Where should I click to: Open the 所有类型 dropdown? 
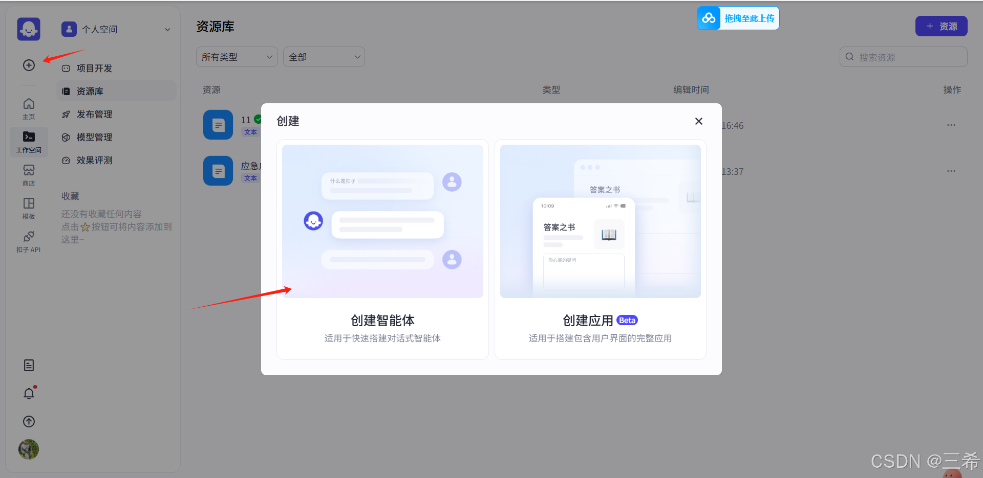coord(237,57)
